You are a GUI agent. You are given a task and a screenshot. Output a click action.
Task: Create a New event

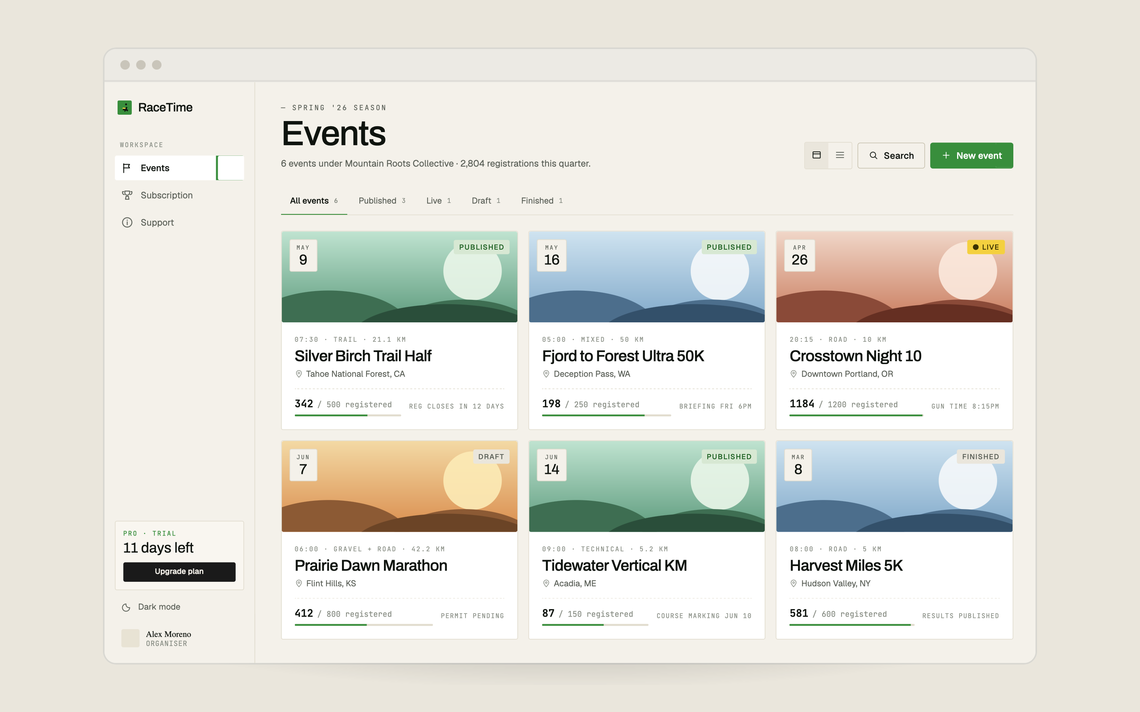click(x=971, y=155)
